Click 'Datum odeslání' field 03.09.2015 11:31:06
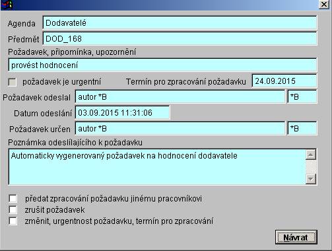Screen dimensions: 332x251 122,112
